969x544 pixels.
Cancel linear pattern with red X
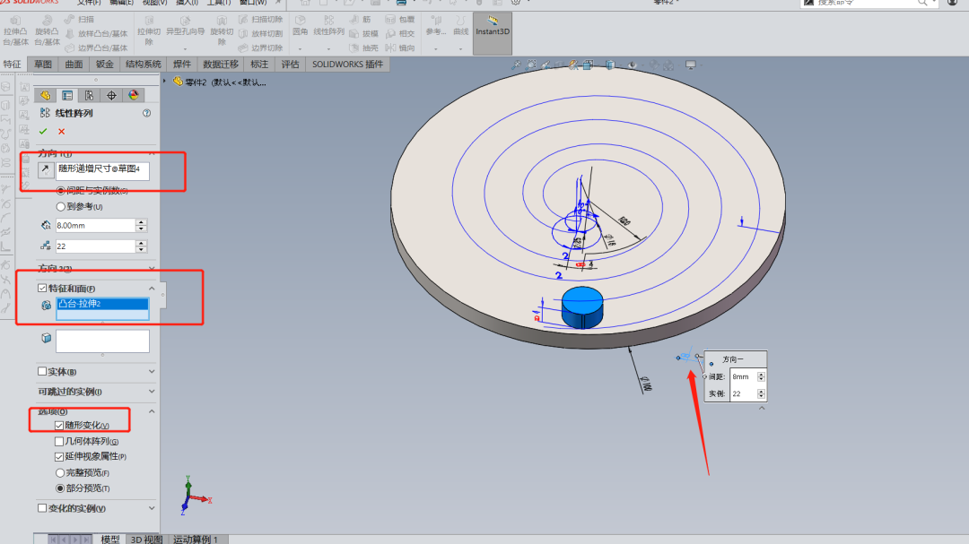[61, 131]
